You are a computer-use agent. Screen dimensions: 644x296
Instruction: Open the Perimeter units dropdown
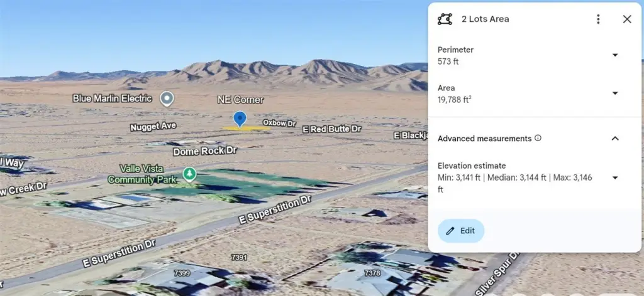[615, 55]
